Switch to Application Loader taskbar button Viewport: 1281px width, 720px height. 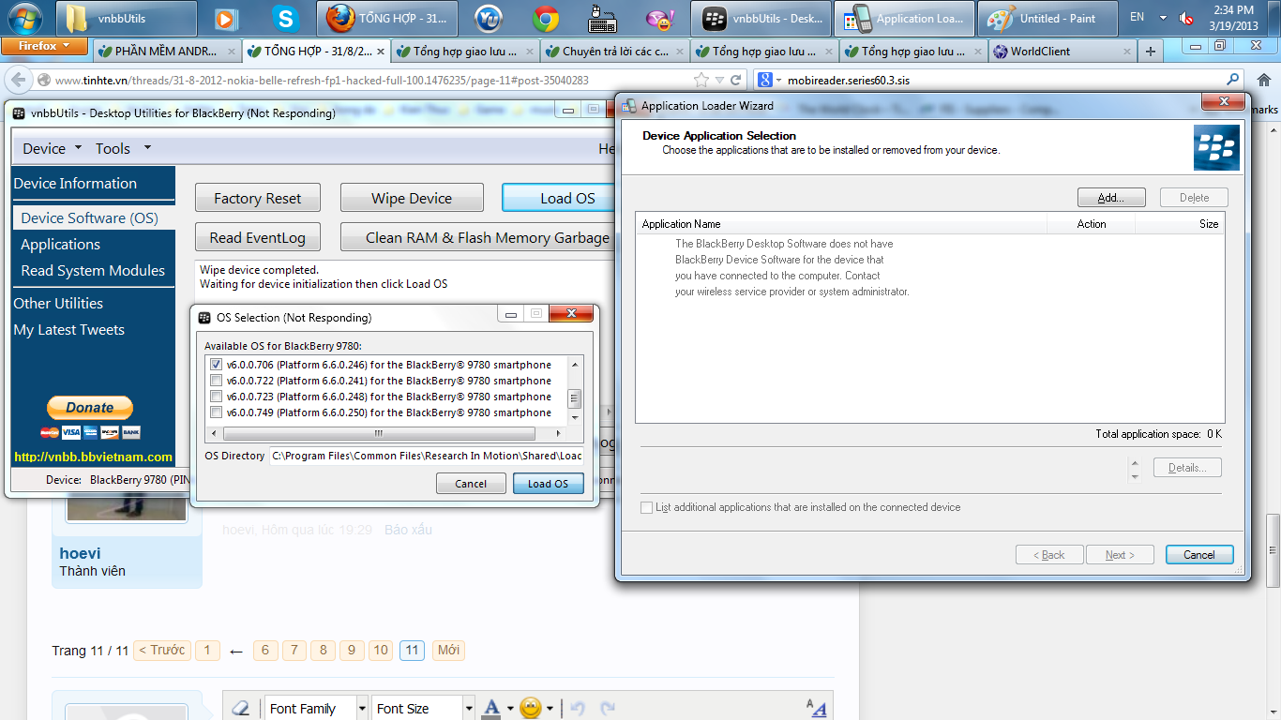[x=905, y=18]
